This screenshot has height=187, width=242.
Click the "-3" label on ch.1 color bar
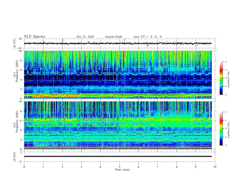pyautogui.click(x=225, y=61)
